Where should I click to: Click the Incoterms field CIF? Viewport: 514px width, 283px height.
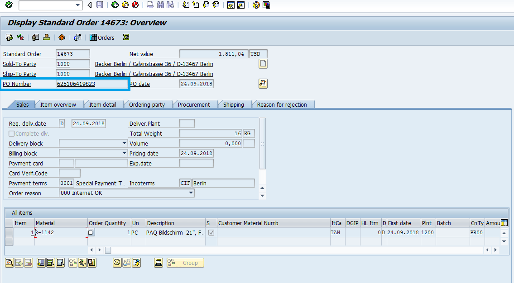click(x=185, y=183)
